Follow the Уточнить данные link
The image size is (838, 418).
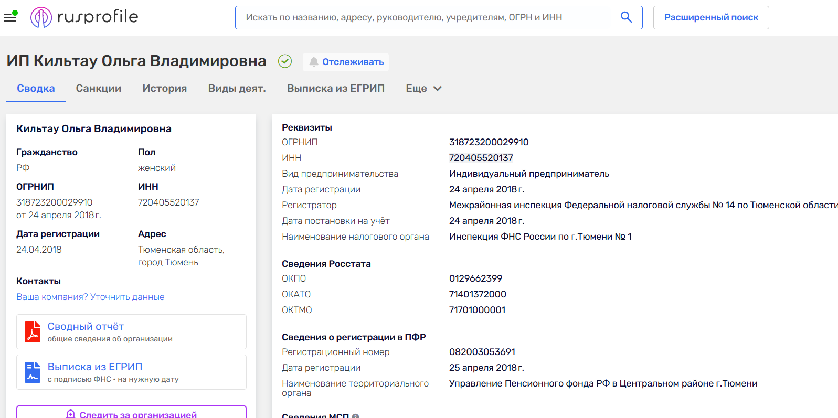point(127,297)
